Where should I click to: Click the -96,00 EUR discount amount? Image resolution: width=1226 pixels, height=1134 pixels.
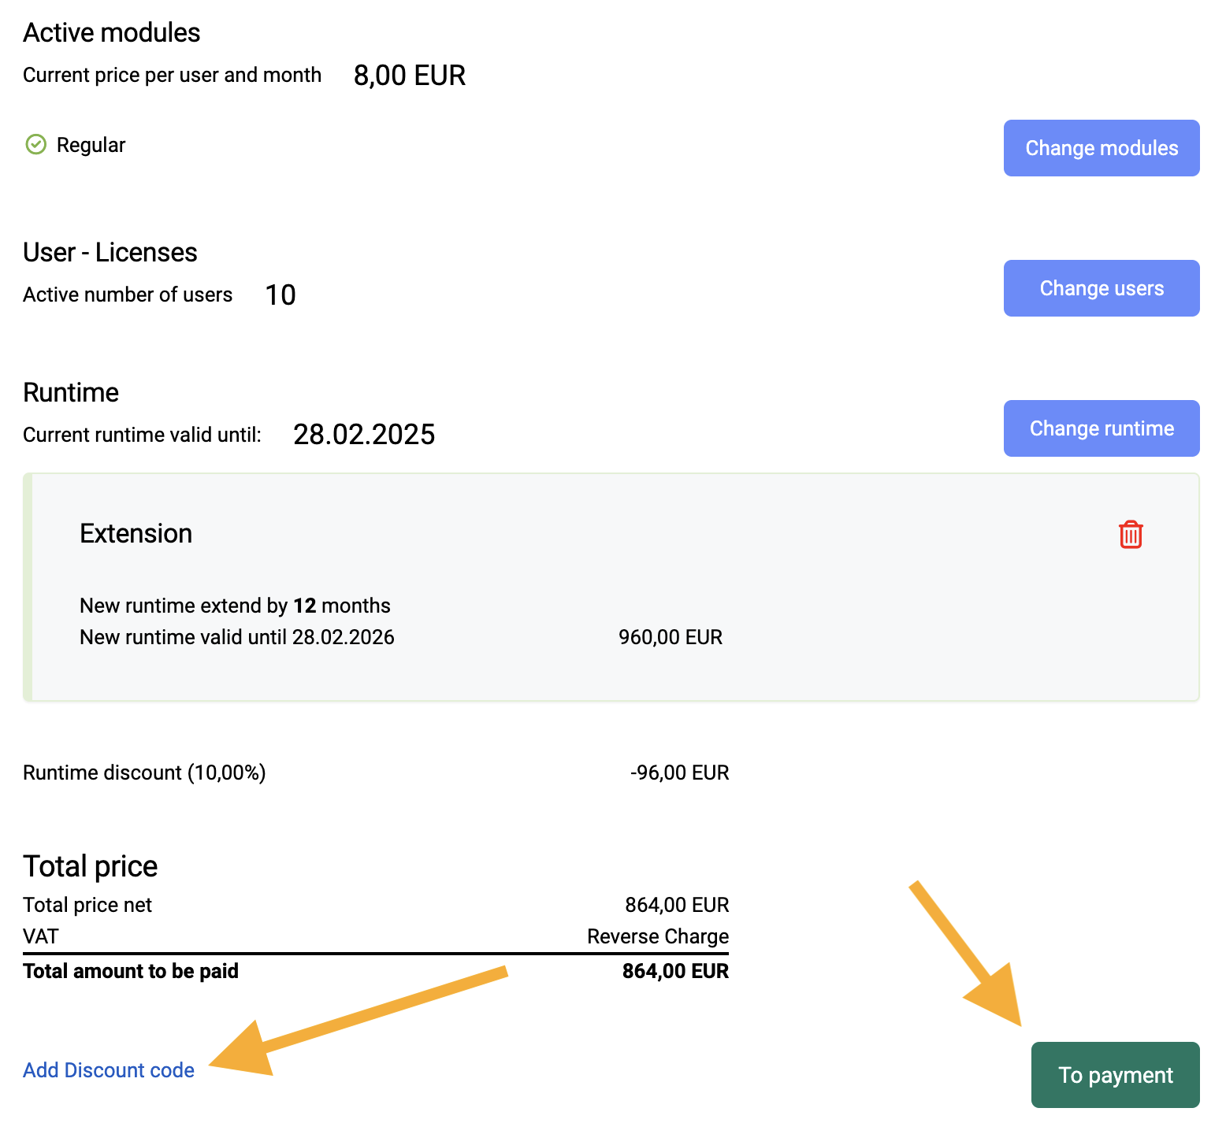pos(680,773)
